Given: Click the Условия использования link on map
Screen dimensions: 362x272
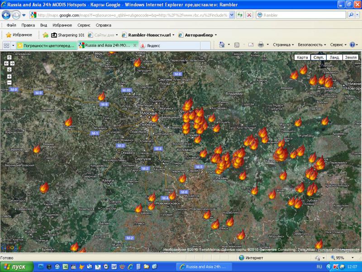Looking at the screenshot, I should coord(338,250).
